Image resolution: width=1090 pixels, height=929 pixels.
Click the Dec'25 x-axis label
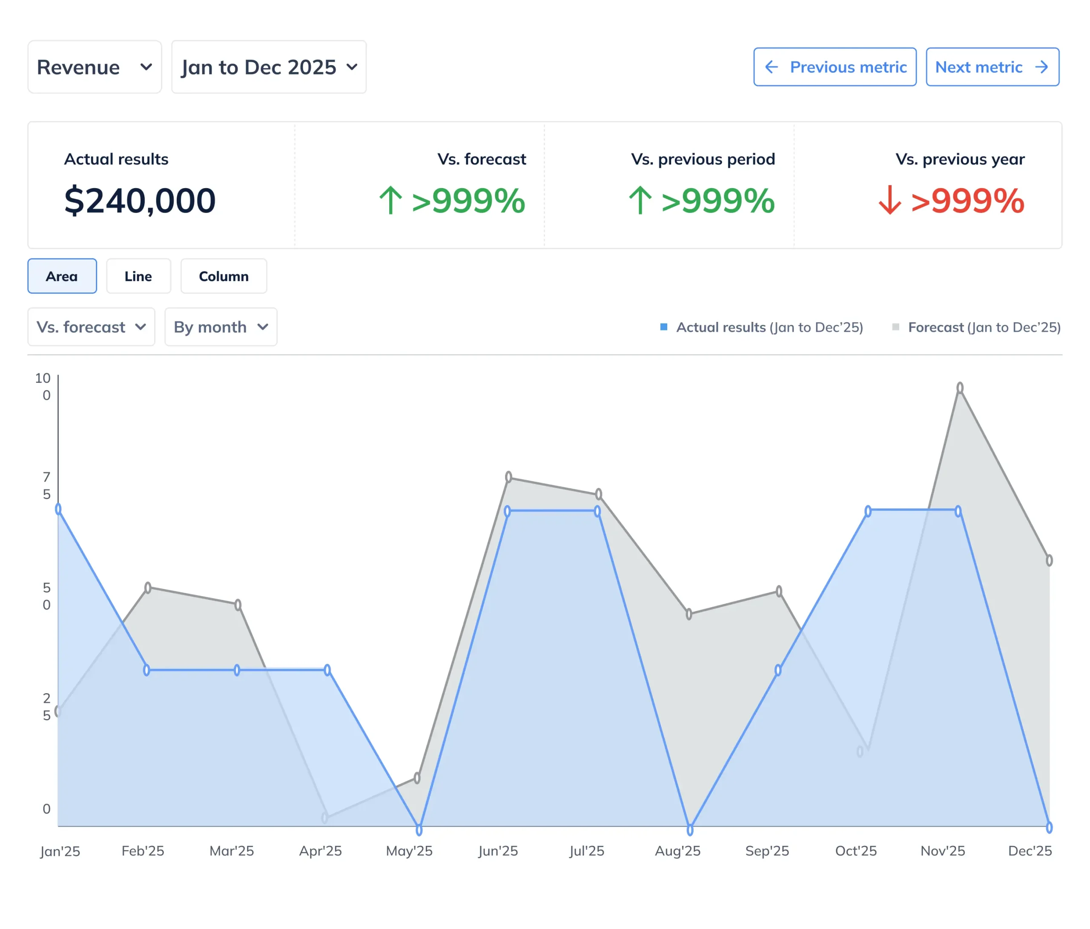click(x=1030, y=851)
